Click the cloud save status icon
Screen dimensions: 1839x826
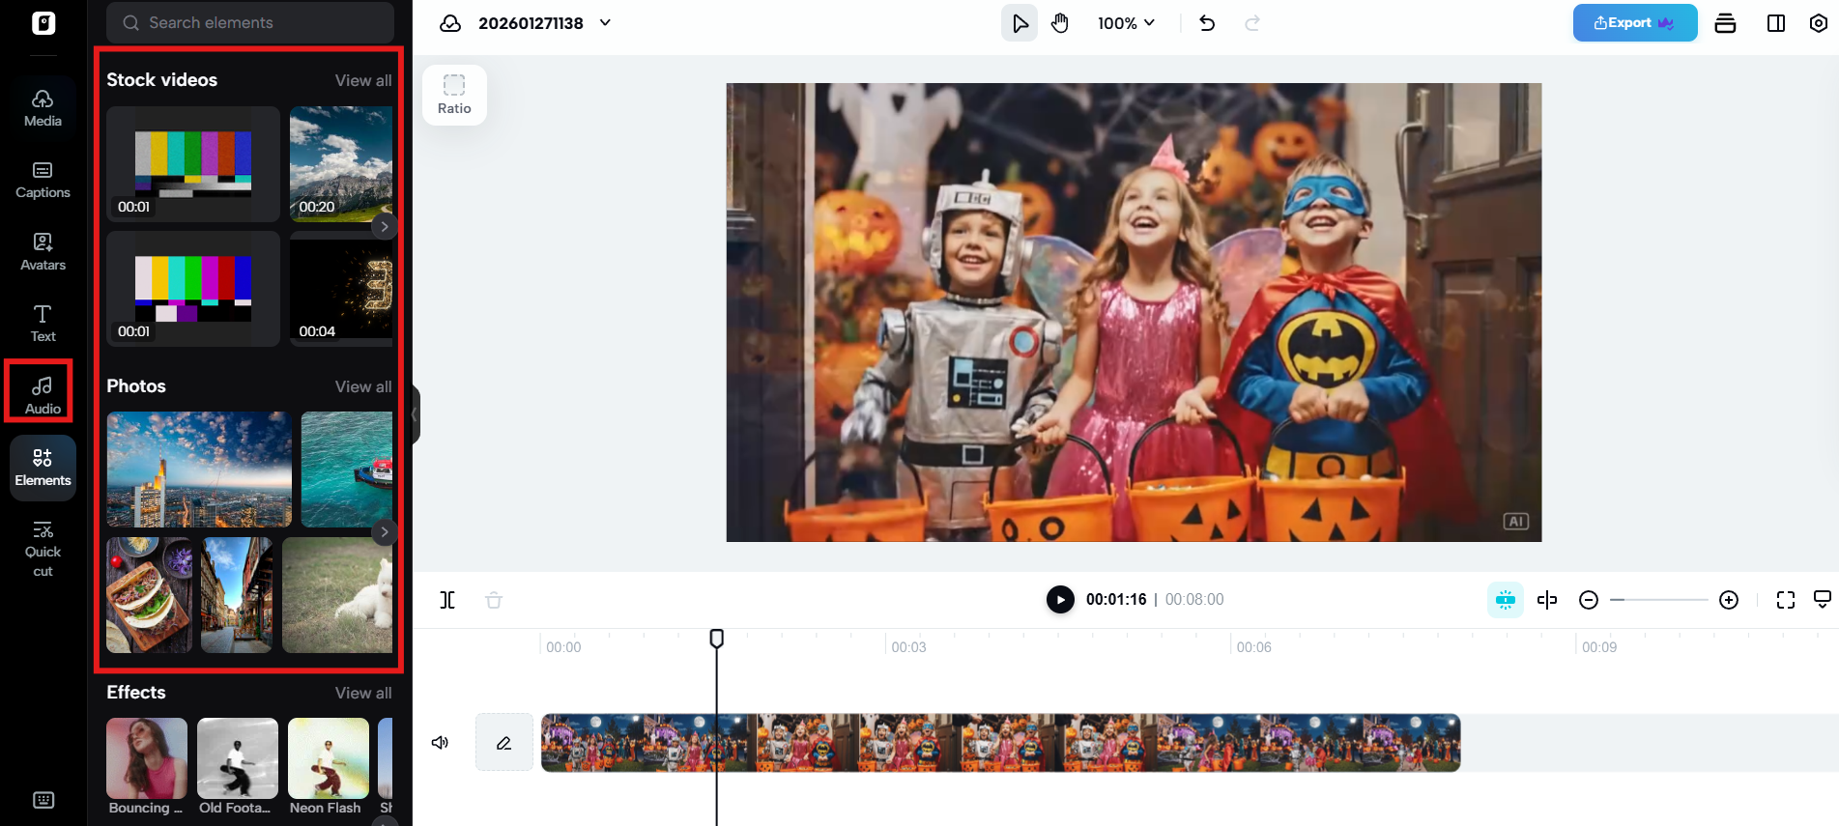click(x=450, y=23)
